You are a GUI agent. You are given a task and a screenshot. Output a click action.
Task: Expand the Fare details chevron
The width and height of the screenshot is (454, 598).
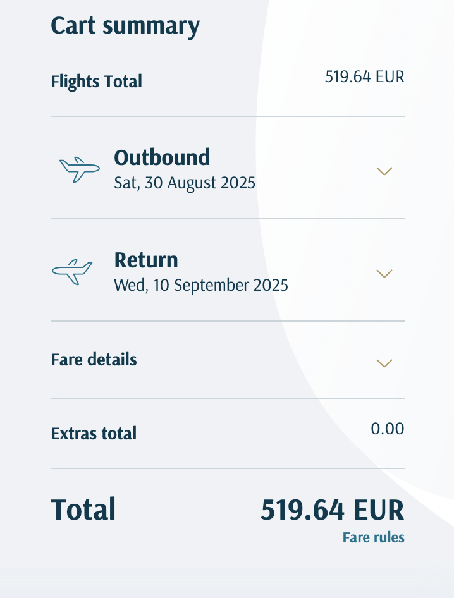384,363
